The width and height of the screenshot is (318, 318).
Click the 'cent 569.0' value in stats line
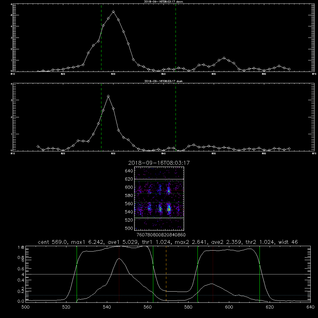[x=53, y=242]
